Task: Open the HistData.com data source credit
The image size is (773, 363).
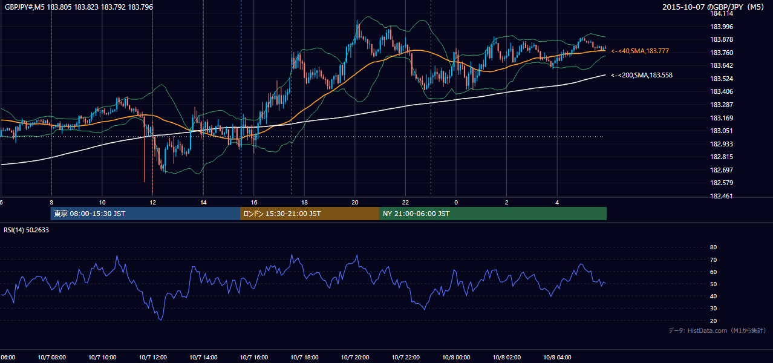Action: pyautogui.click(x=717, y=330)
